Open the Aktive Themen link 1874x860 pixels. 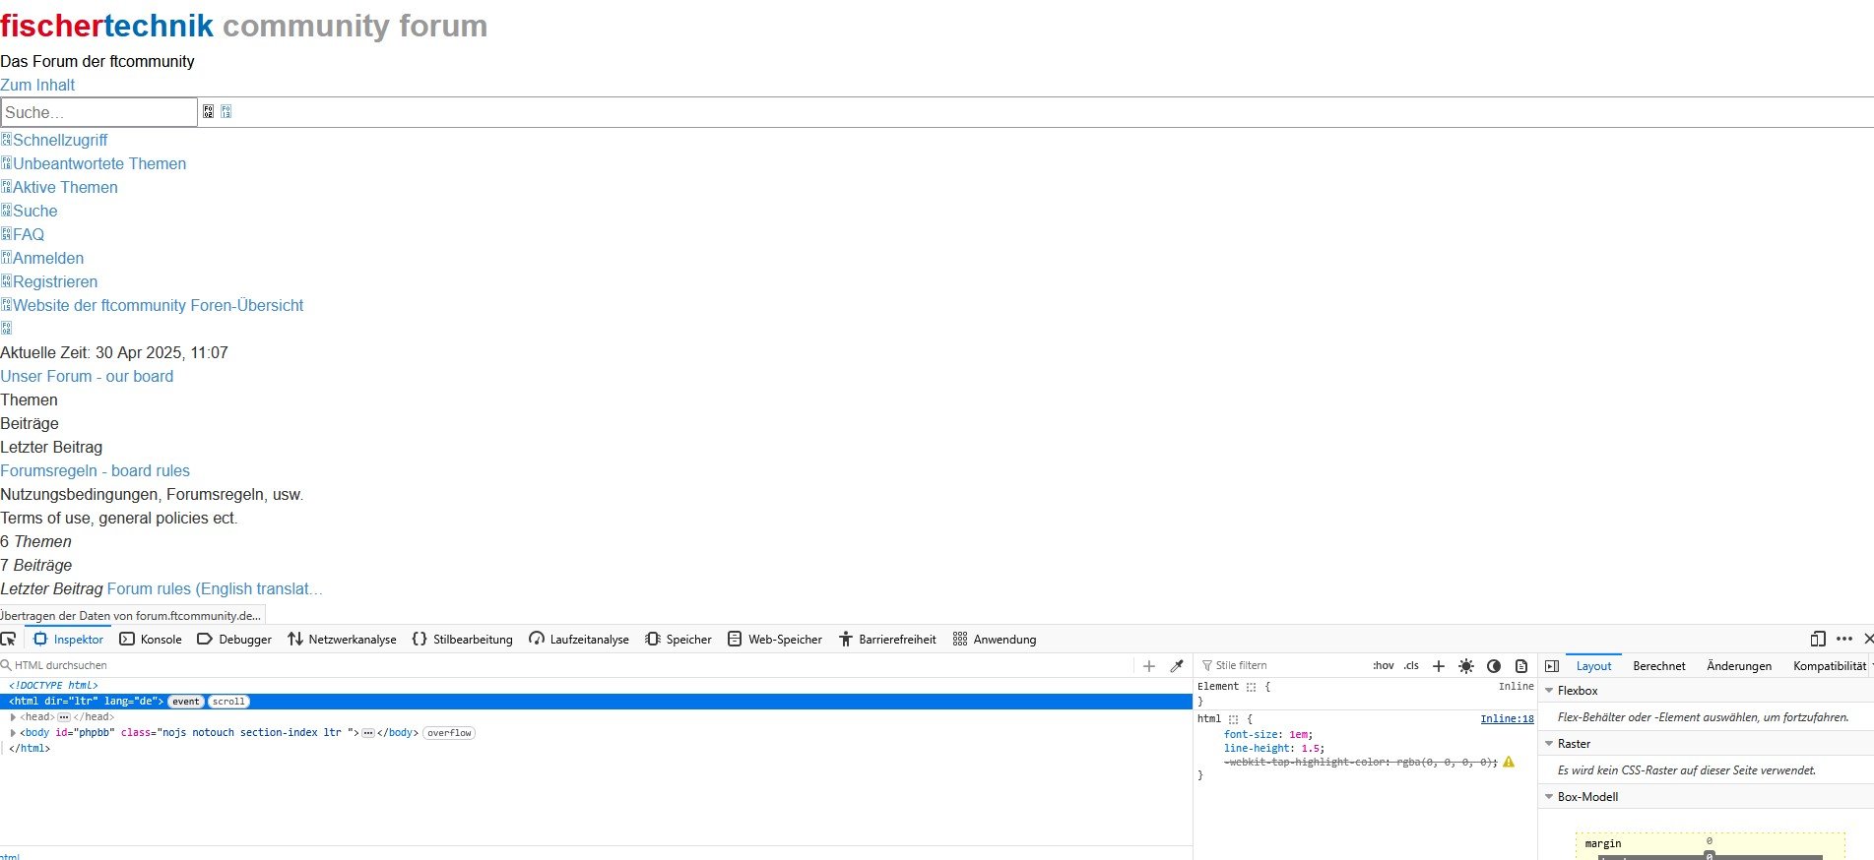click(x=65, y=187)
